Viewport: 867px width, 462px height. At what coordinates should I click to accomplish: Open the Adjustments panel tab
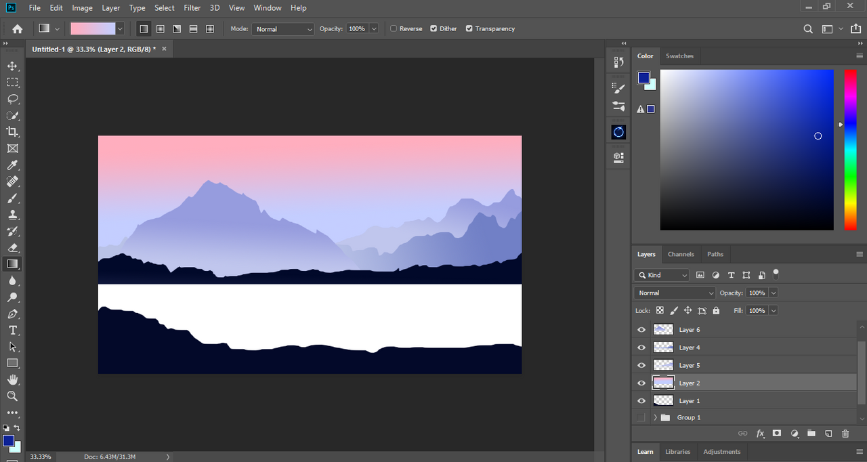[721, 452]
